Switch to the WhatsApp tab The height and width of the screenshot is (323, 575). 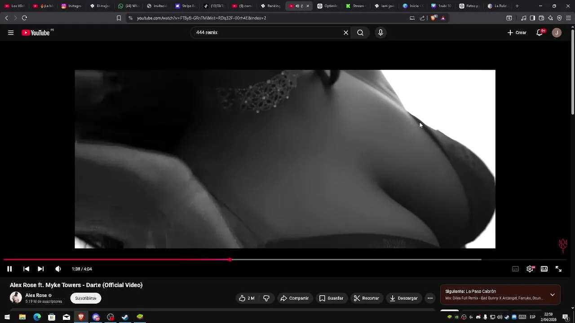coord(128,6)
